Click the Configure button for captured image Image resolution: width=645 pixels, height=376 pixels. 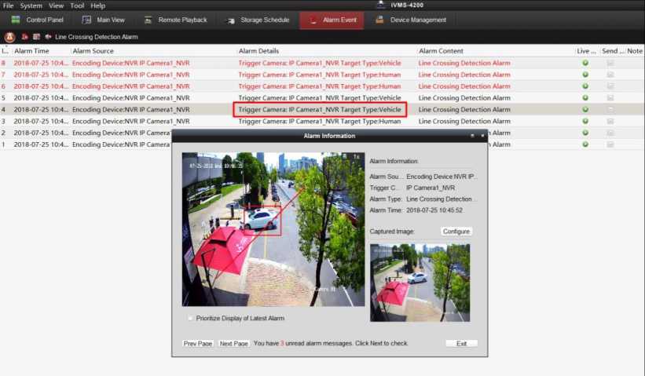[x=456, y=232]
